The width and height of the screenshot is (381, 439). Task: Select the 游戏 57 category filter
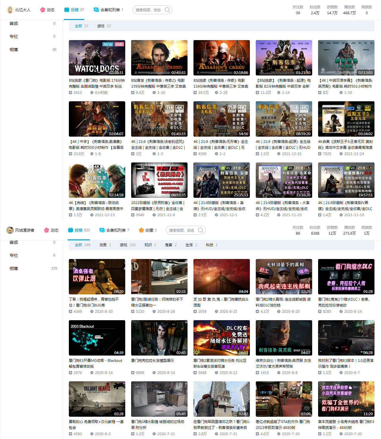point(104,26)
